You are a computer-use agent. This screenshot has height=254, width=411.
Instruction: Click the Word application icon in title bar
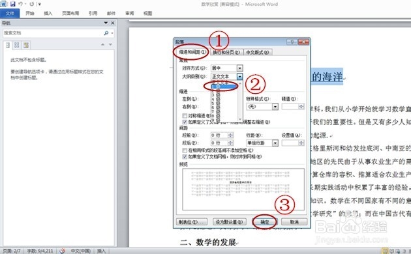click(x=3, y=4)
